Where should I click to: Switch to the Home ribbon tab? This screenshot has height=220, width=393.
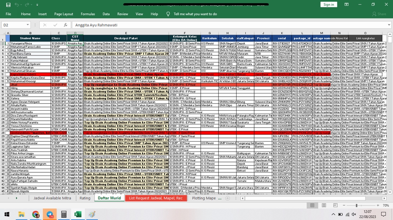(25, 14)
